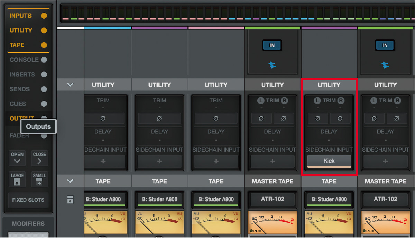Select the L trim icon on the Kick channel

click(x=317, y=101)
